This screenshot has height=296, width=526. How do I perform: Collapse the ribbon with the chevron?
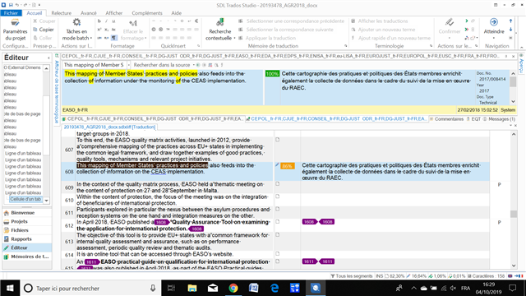click(522, 47)
